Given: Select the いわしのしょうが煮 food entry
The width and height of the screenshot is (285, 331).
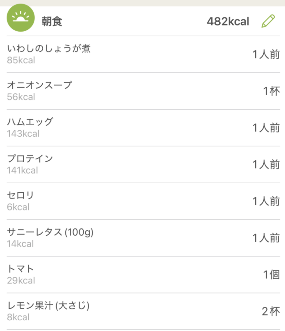Looking at the screenshot, I should point(49,49).
